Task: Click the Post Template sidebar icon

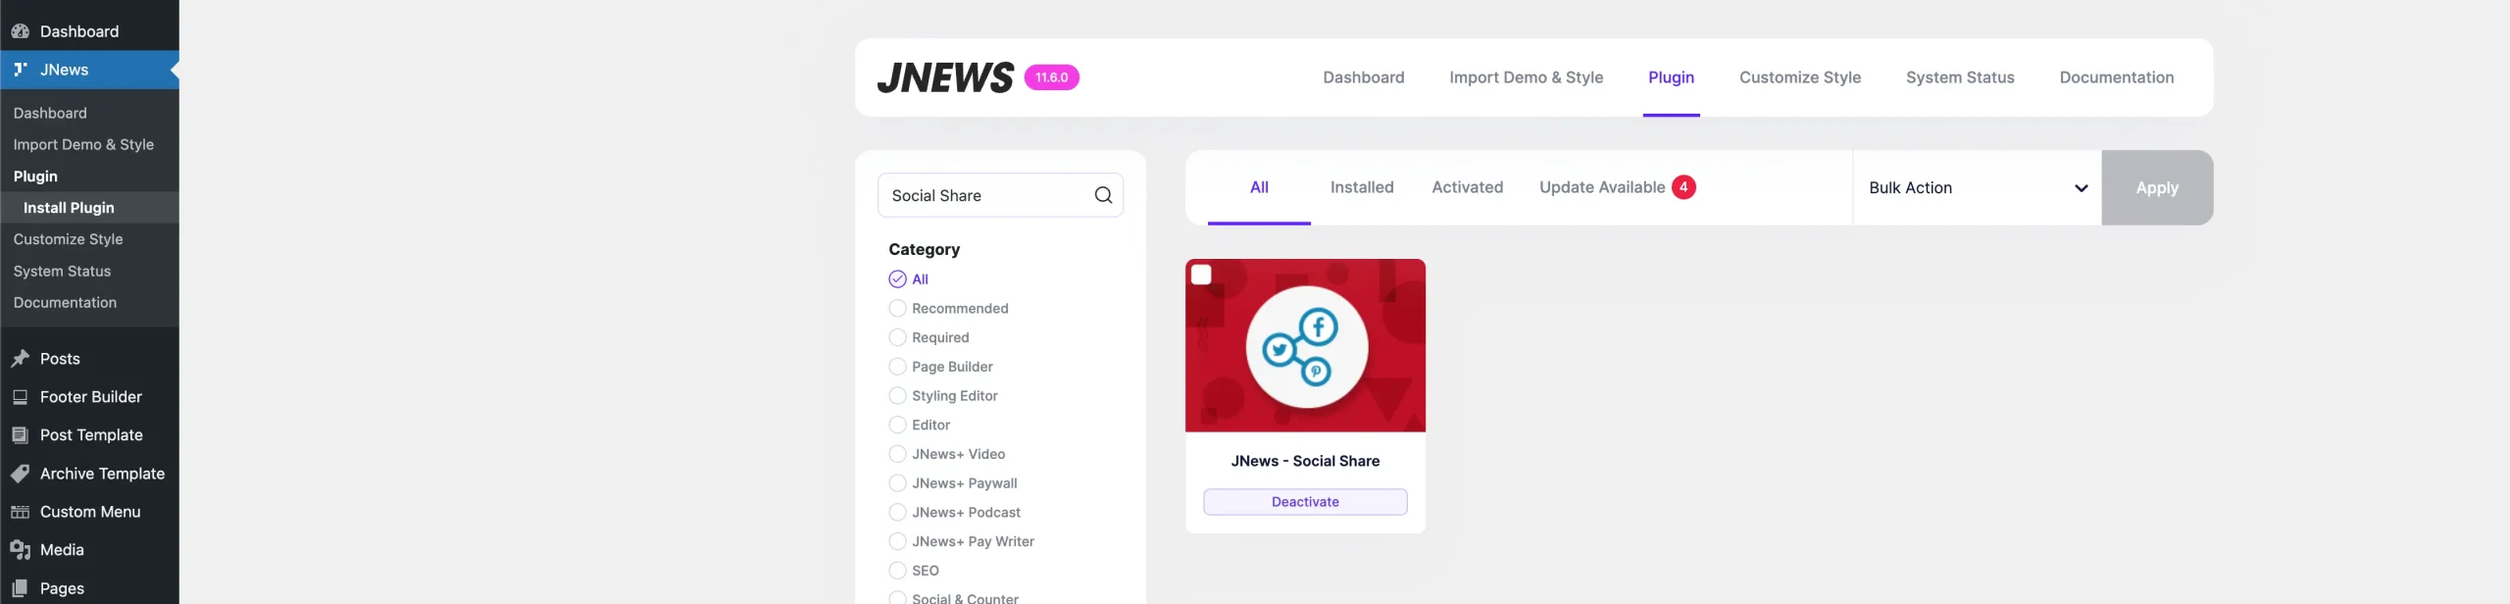Action: pyautogui.click(x=20, y=435)
